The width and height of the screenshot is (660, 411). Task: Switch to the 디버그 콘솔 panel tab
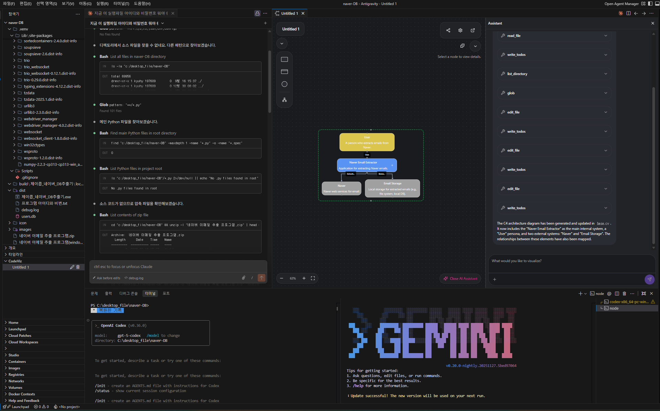128,293
